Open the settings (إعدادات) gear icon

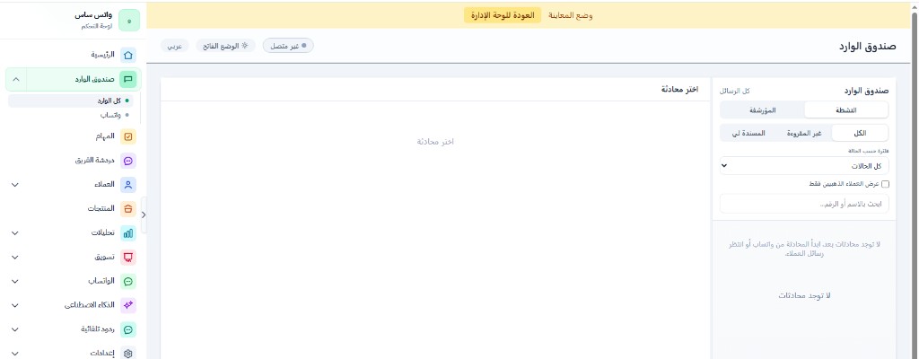click(x=128, y=353)
